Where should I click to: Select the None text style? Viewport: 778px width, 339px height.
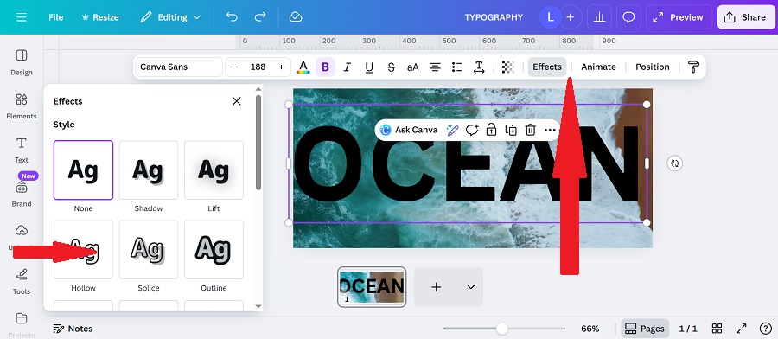83,169
